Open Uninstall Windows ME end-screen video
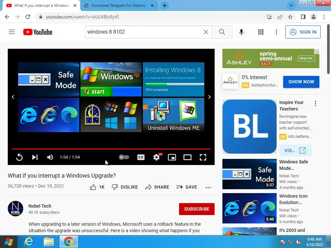Screen dimensions: 331x248 coord(174,115)
